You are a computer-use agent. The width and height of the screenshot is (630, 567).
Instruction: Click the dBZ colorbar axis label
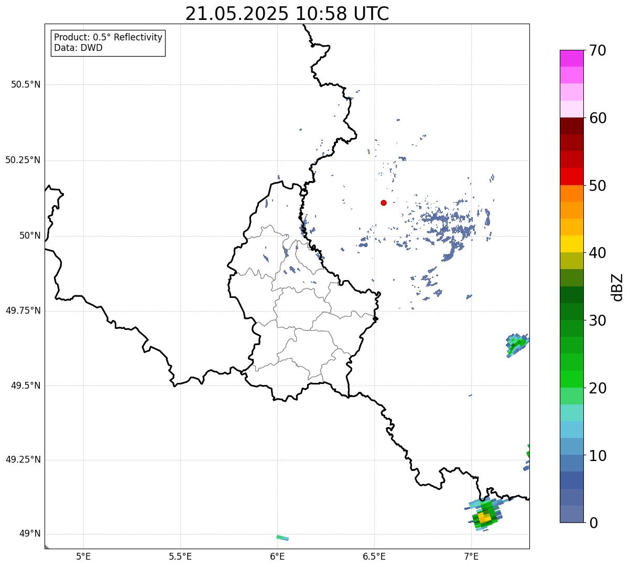click(617, 287)
